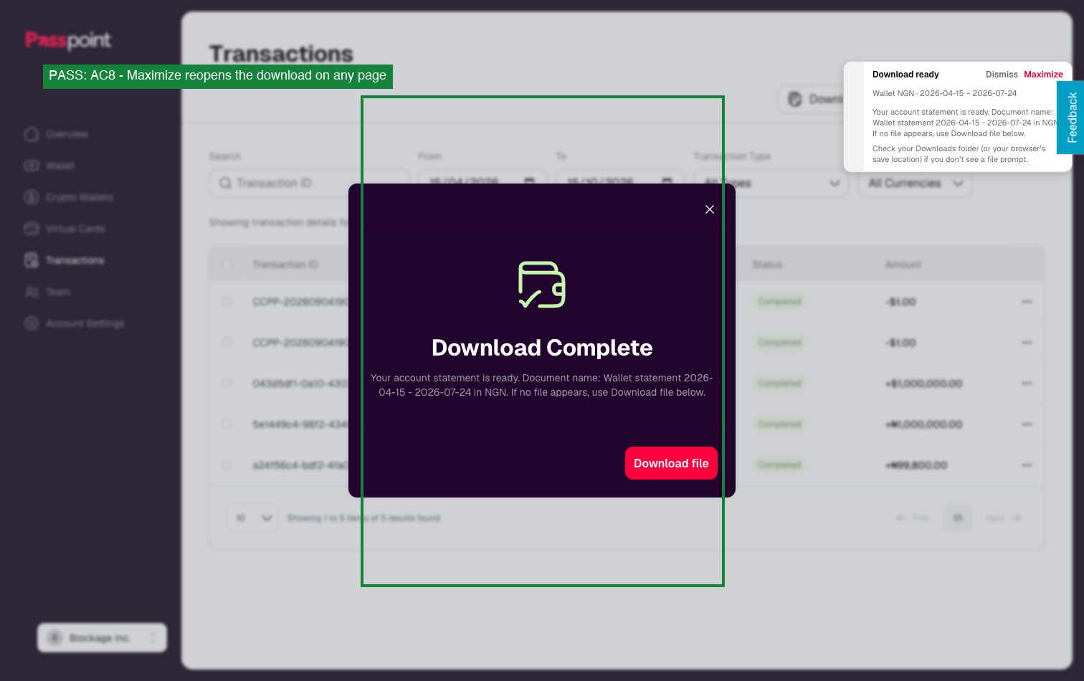1084x681 pixels.
Task: Dismiss the Download ready notification
Action: click(x=1002, y=75)
